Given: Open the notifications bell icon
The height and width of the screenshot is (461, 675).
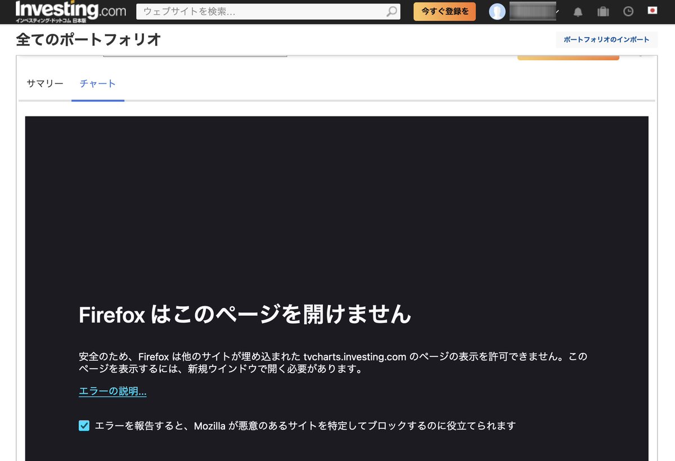Looking at the screenshot, I should click(x=578, y=11).
